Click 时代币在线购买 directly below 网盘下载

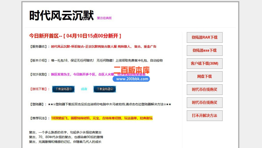[204, 89]
